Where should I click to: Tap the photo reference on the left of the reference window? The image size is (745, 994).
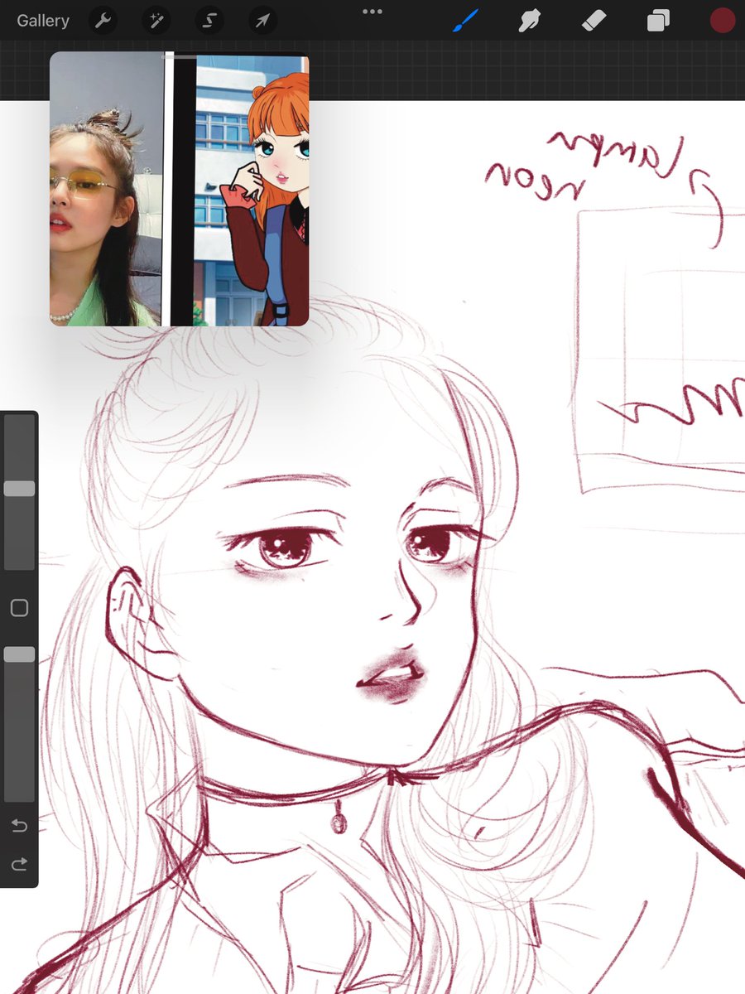(106, 191)
